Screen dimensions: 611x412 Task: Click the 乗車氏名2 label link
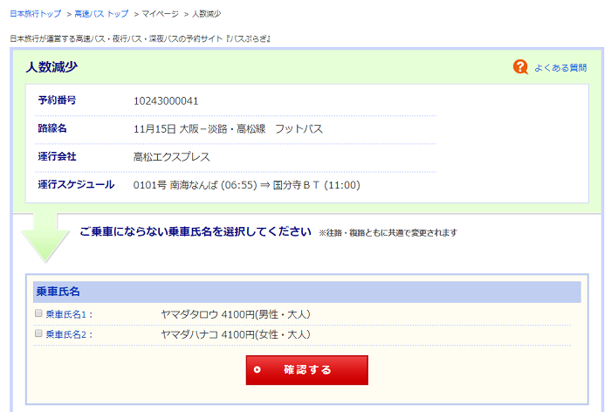coord(69,334)
